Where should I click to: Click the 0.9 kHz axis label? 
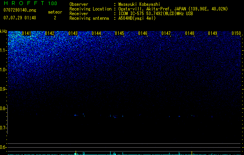3,89
